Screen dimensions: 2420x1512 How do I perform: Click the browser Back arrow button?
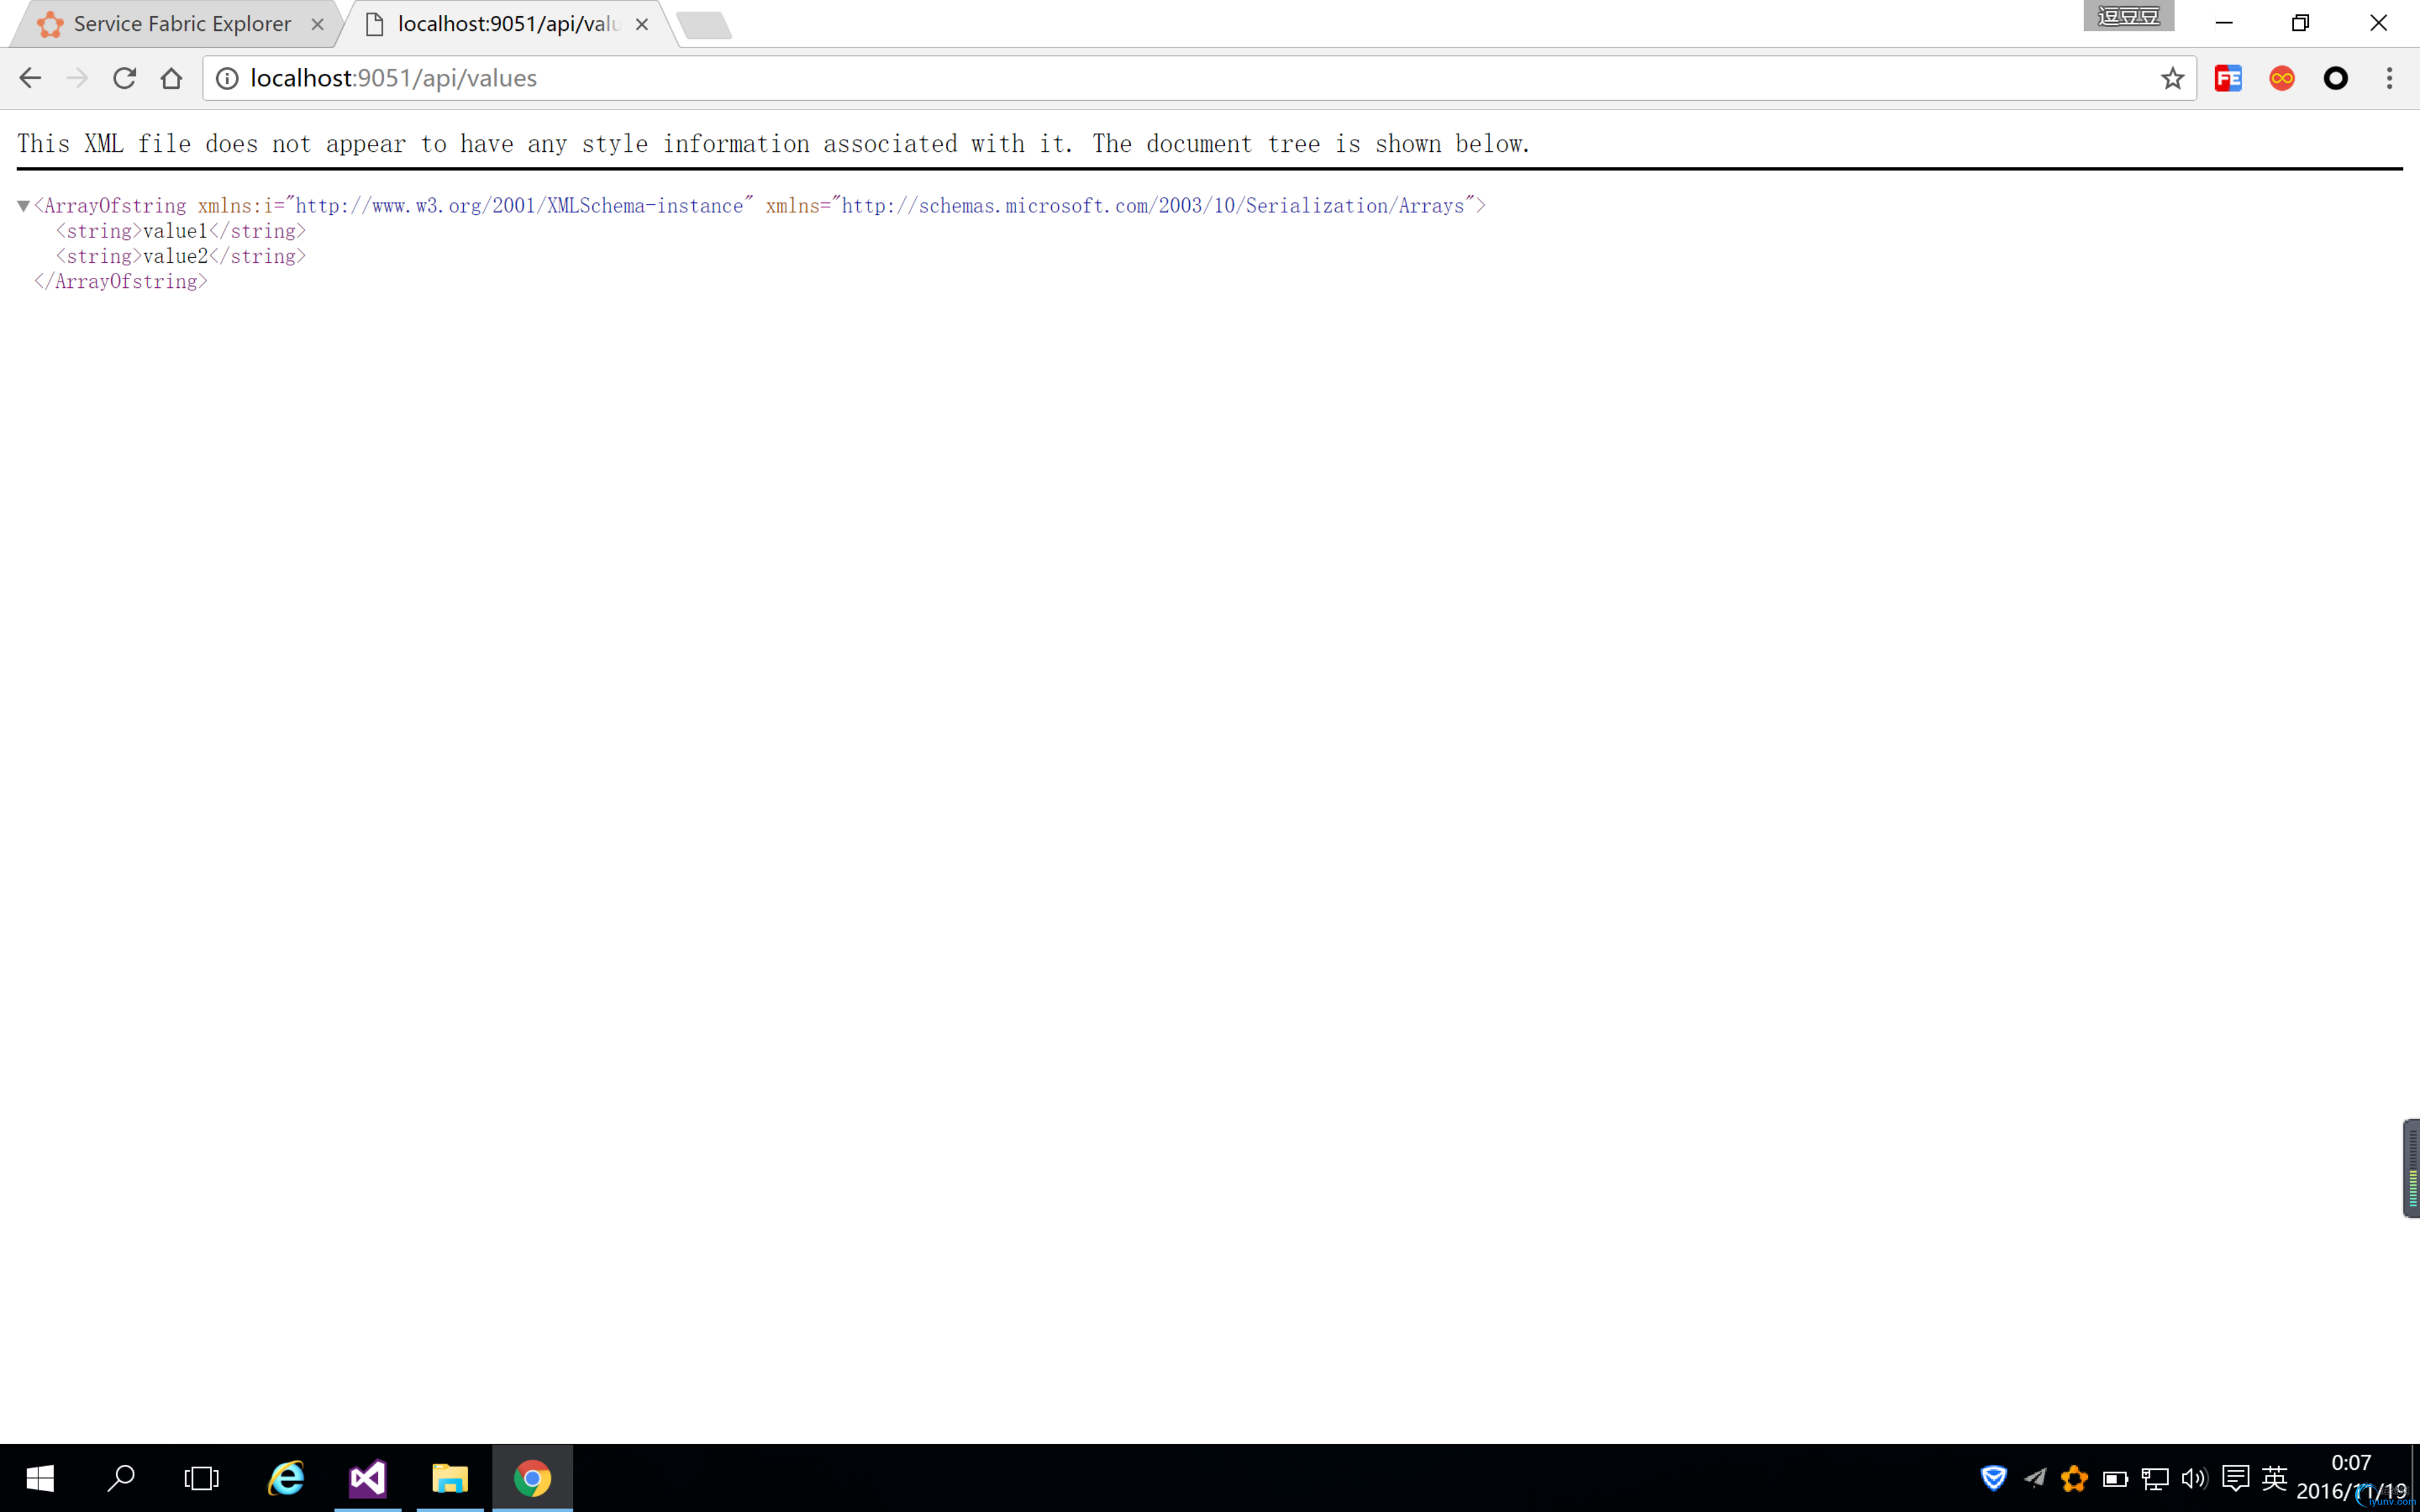click(x=30, y=78)
